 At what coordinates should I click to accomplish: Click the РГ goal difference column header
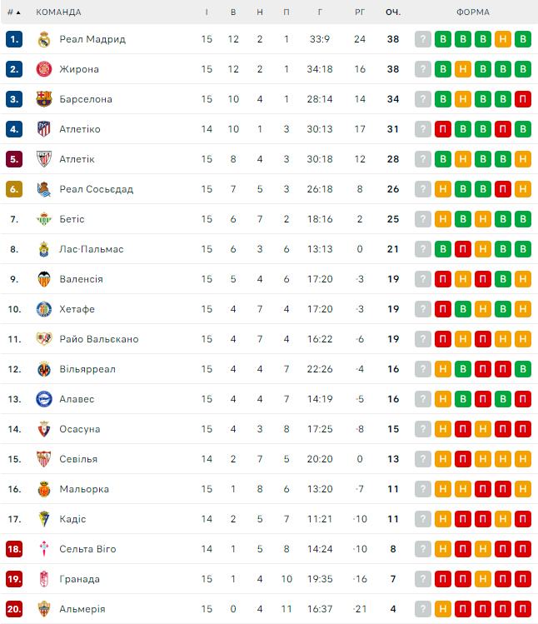click(x=360, y=12)
